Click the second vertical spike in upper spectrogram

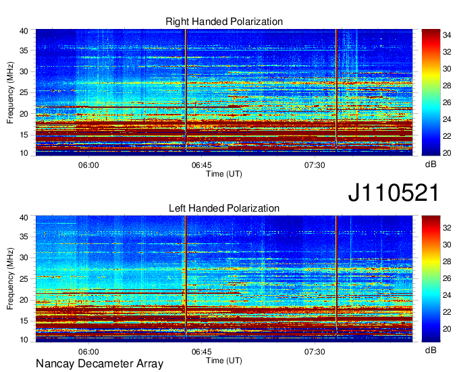pyautogui.click(x=336, y=89)
